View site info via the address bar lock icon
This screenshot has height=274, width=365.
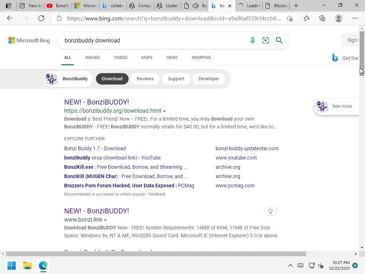point(59,18)
